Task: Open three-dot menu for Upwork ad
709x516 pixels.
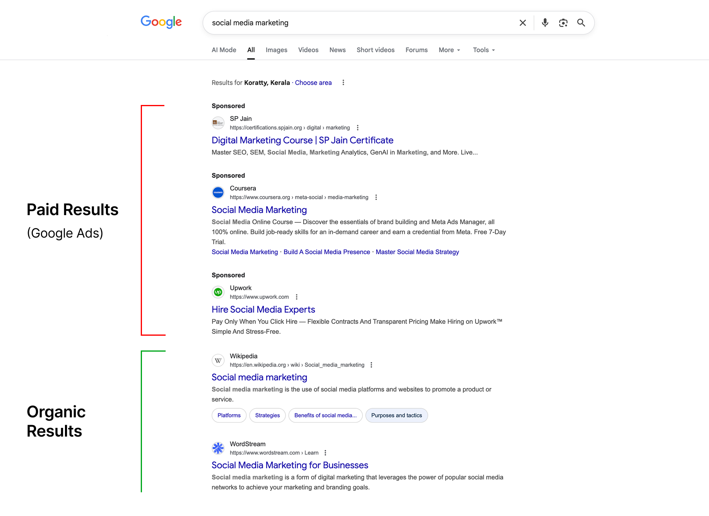Action: pyautogui.click(x=297, y=297)
